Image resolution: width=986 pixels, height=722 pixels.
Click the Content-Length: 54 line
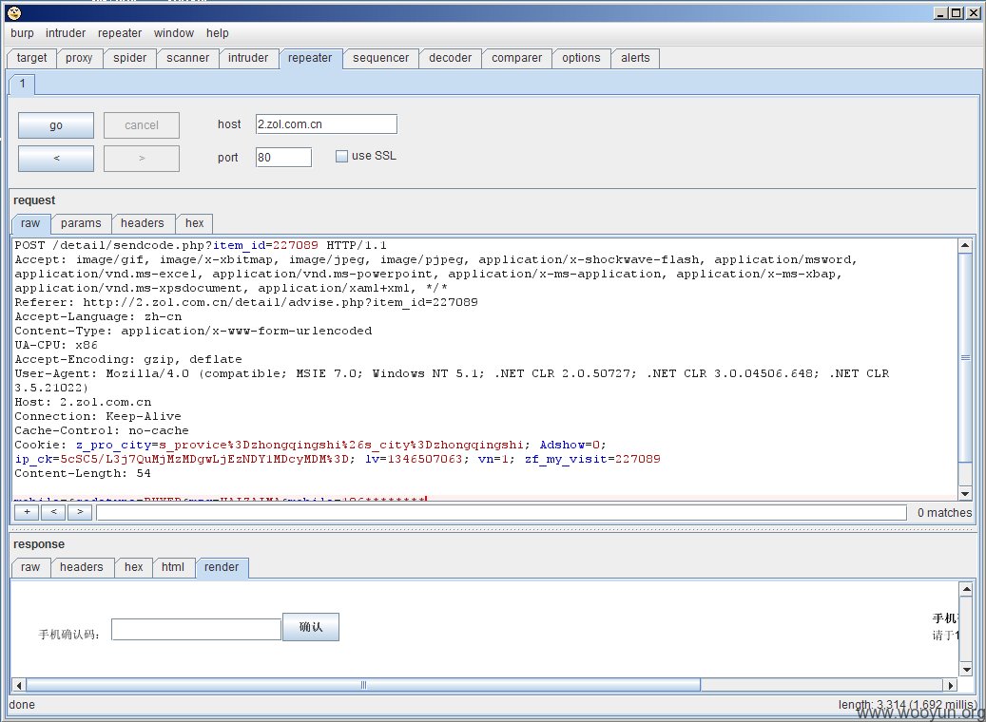pos(83,473)
